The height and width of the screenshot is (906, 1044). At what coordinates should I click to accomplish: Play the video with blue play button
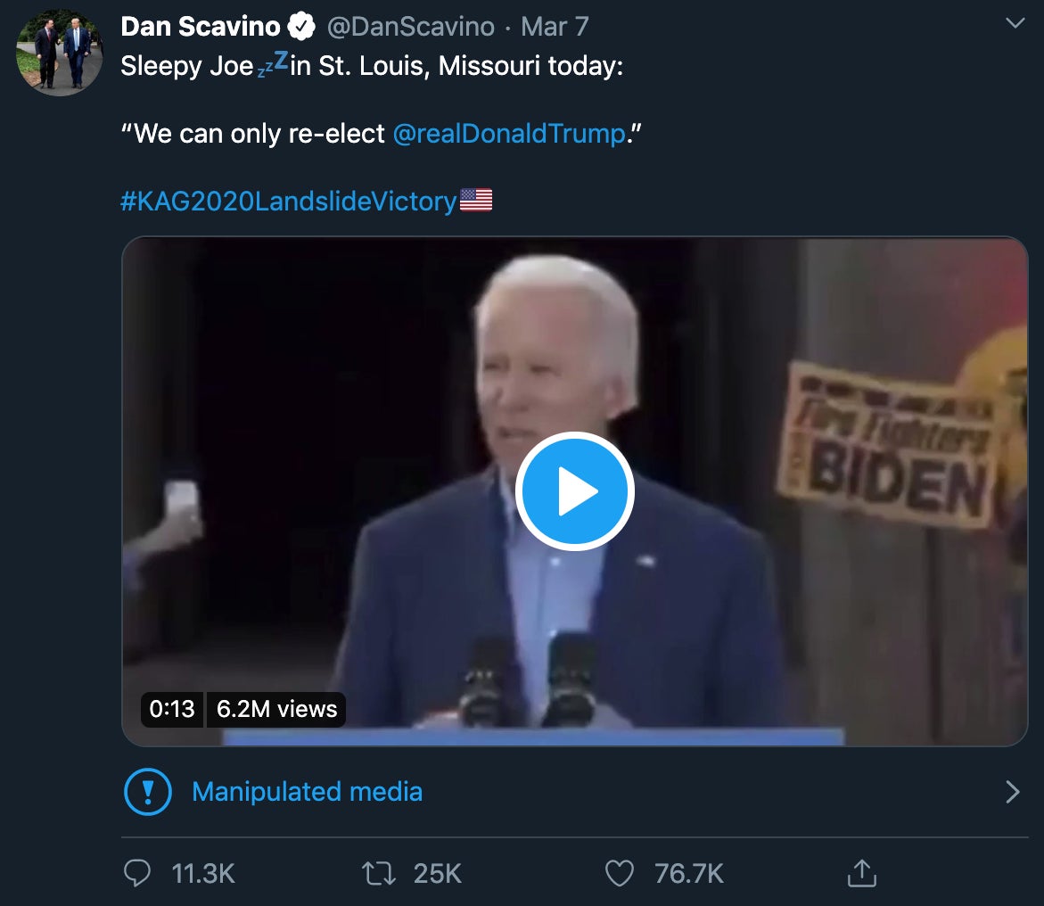click(x=574, y=491)
